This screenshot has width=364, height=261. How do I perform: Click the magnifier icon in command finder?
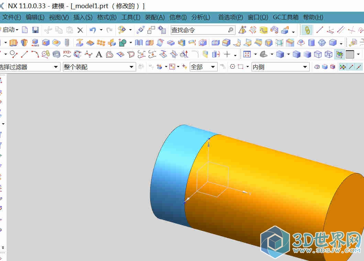pyautogui.click(x=231, y=30)
